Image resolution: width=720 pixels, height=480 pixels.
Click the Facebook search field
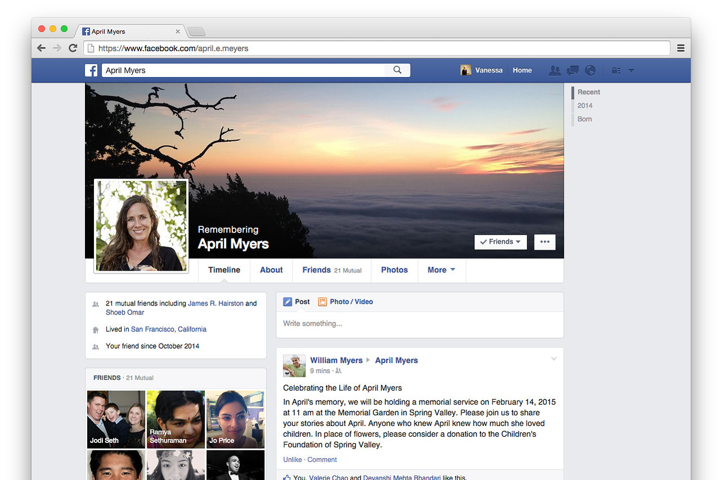pyautogui.click(x=244, y=70)
